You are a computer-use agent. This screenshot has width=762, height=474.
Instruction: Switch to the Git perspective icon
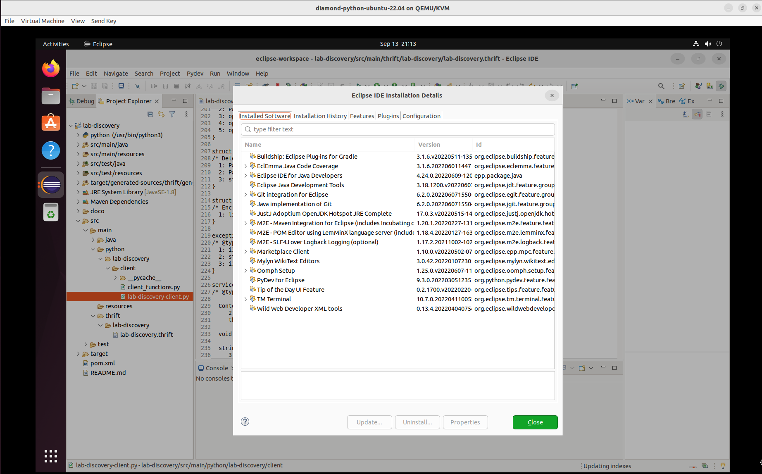click(x=710, y=86)
